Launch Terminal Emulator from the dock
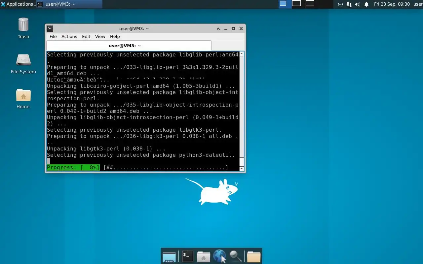Viewport: 423px width, 264px height. tap(187, 256)
